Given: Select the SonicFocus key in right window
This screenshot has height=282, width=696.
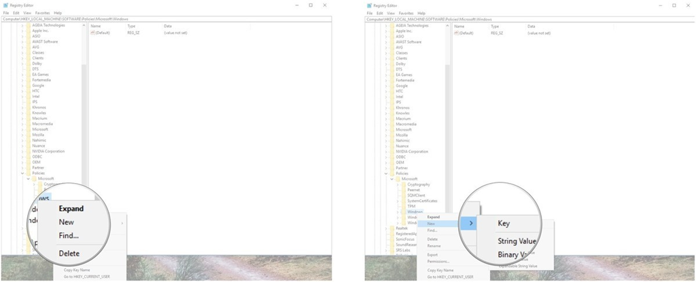Looking at the screenshot, I should pyautogui.click(x=405, y=239).
